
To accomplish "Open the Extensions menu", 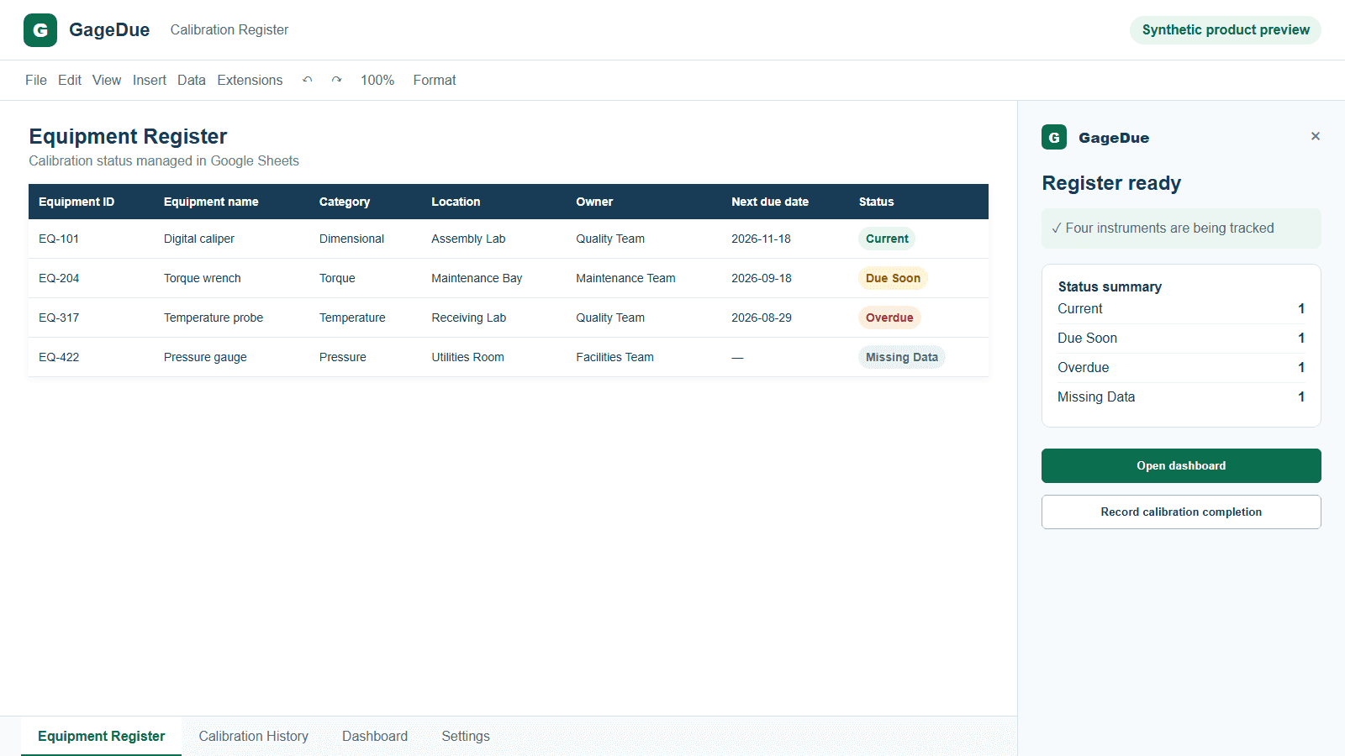I will [250, 80].
